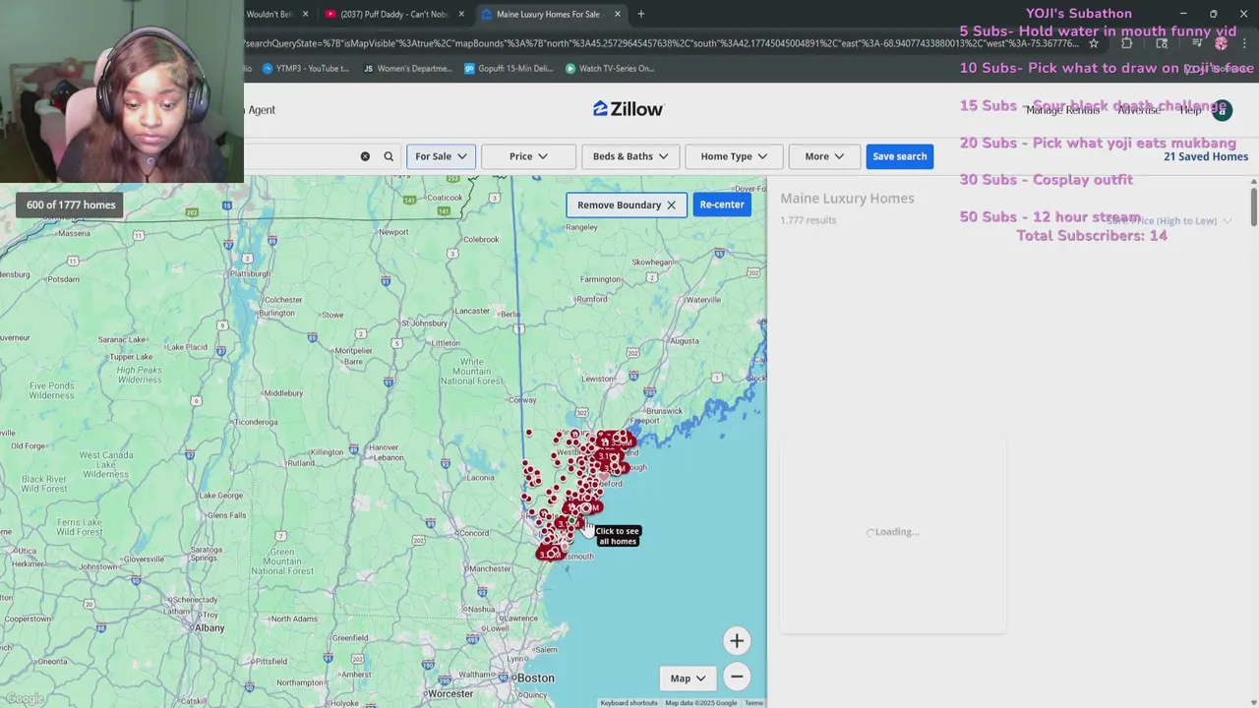Open the Home Type dropdown
1259x708 pixels.
tap(734, 156)
